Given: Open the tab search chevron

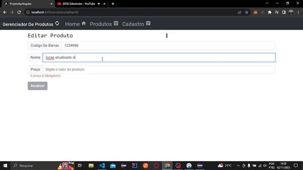Looking at the screenshot, I should [267, 3].
